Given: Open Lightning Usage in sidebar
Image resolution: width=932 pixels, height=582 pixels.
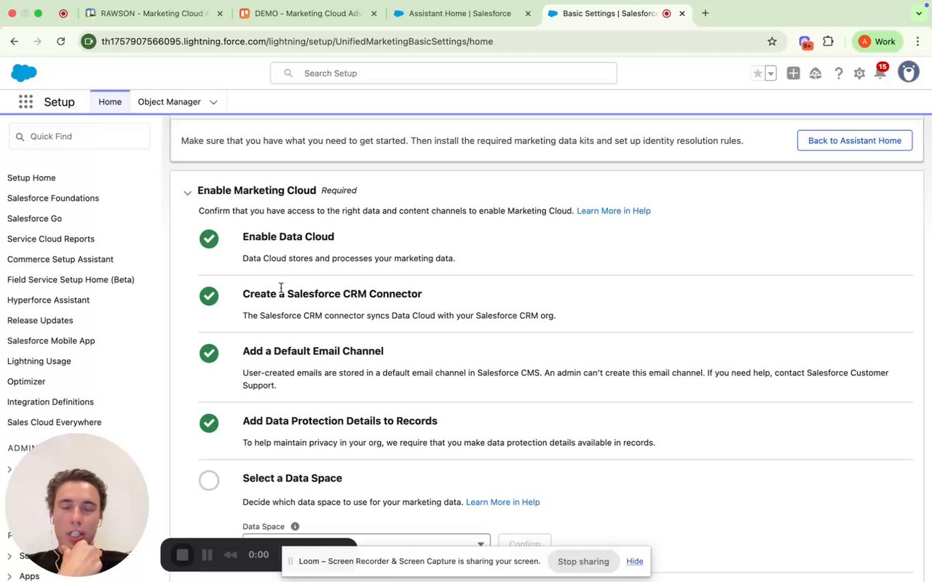Looking at the screenshot, I should click(x=39, y=361).
